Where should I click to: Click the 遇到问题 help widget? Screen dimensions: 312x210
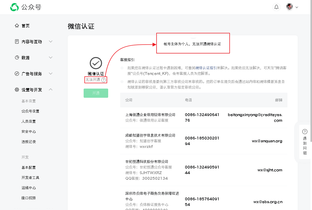305,142
